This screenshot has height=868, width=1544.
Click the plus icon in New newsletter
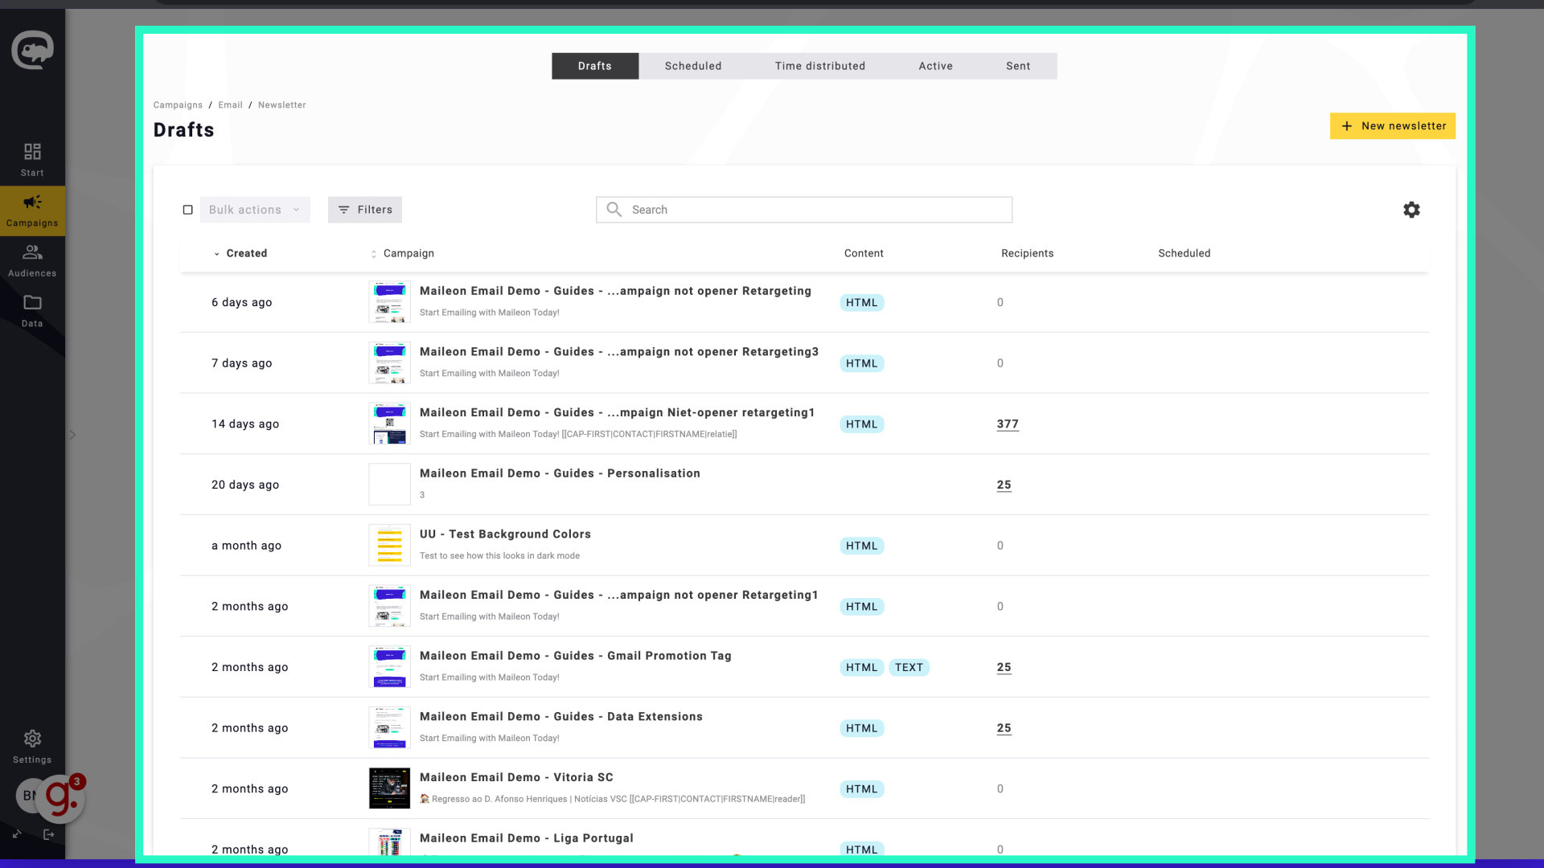tap(1347, 126)
